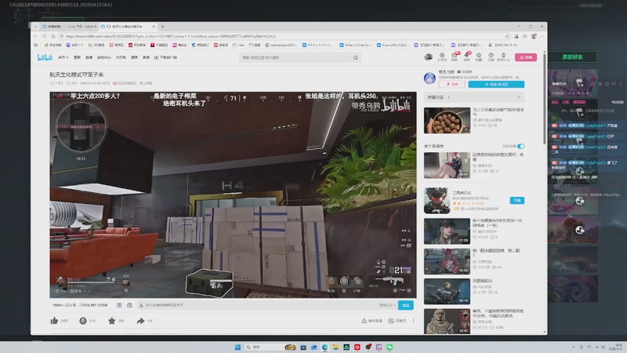Screen dimensions: 627x353
Task: Close the active bilibili video tab
Action: pos(154,27)
